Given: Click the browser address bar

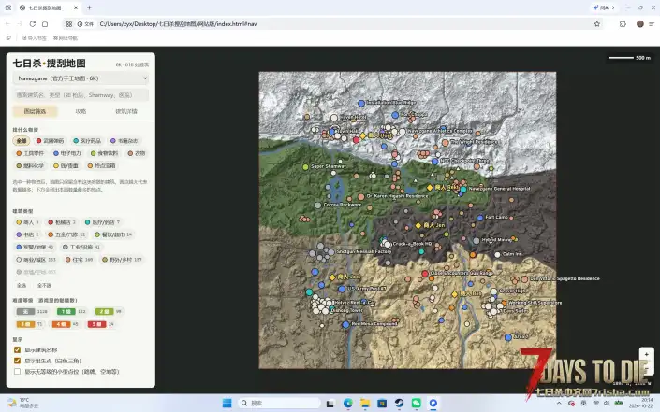Looking at the screenshot, I should [x=332, y=24].
